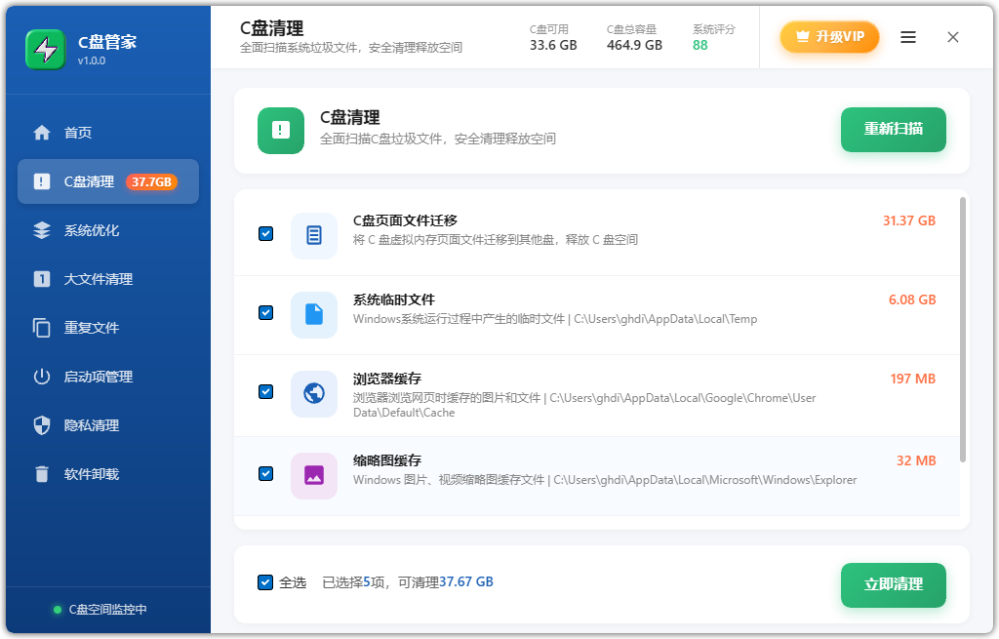Open the 大文件清理 section
Screen dimensions: 999x639
pos(108,279)
